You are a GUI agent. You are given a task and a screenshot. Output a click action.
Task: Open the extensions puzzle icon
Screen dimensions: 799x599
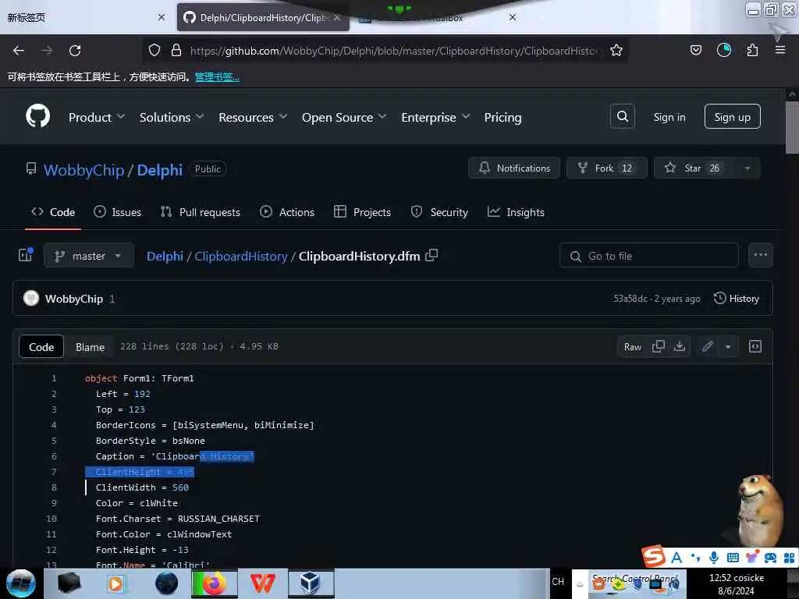pos(752,51)
